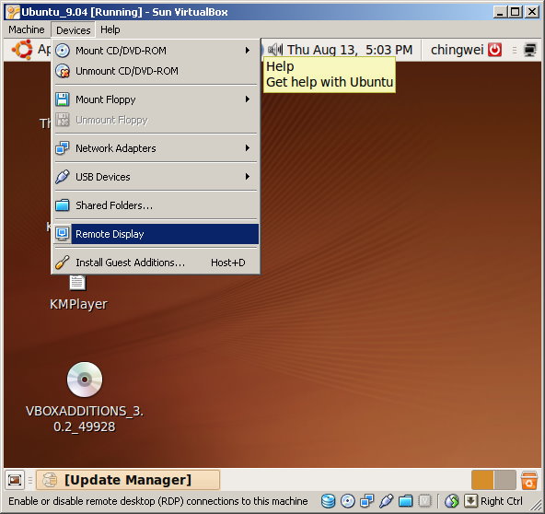
Task: Click the USB plug icon in menu
Action: (x=63, y=177)
